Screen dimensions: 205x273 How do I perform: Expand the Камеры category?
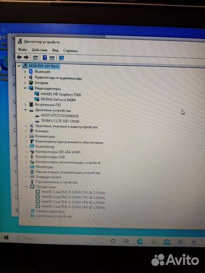click(x=26, y=131)
